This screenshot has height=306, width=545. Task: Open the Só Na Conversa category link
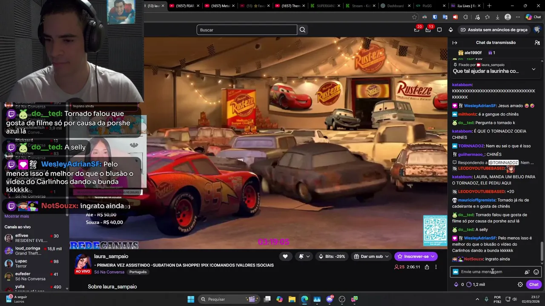(x=109, y=272)
